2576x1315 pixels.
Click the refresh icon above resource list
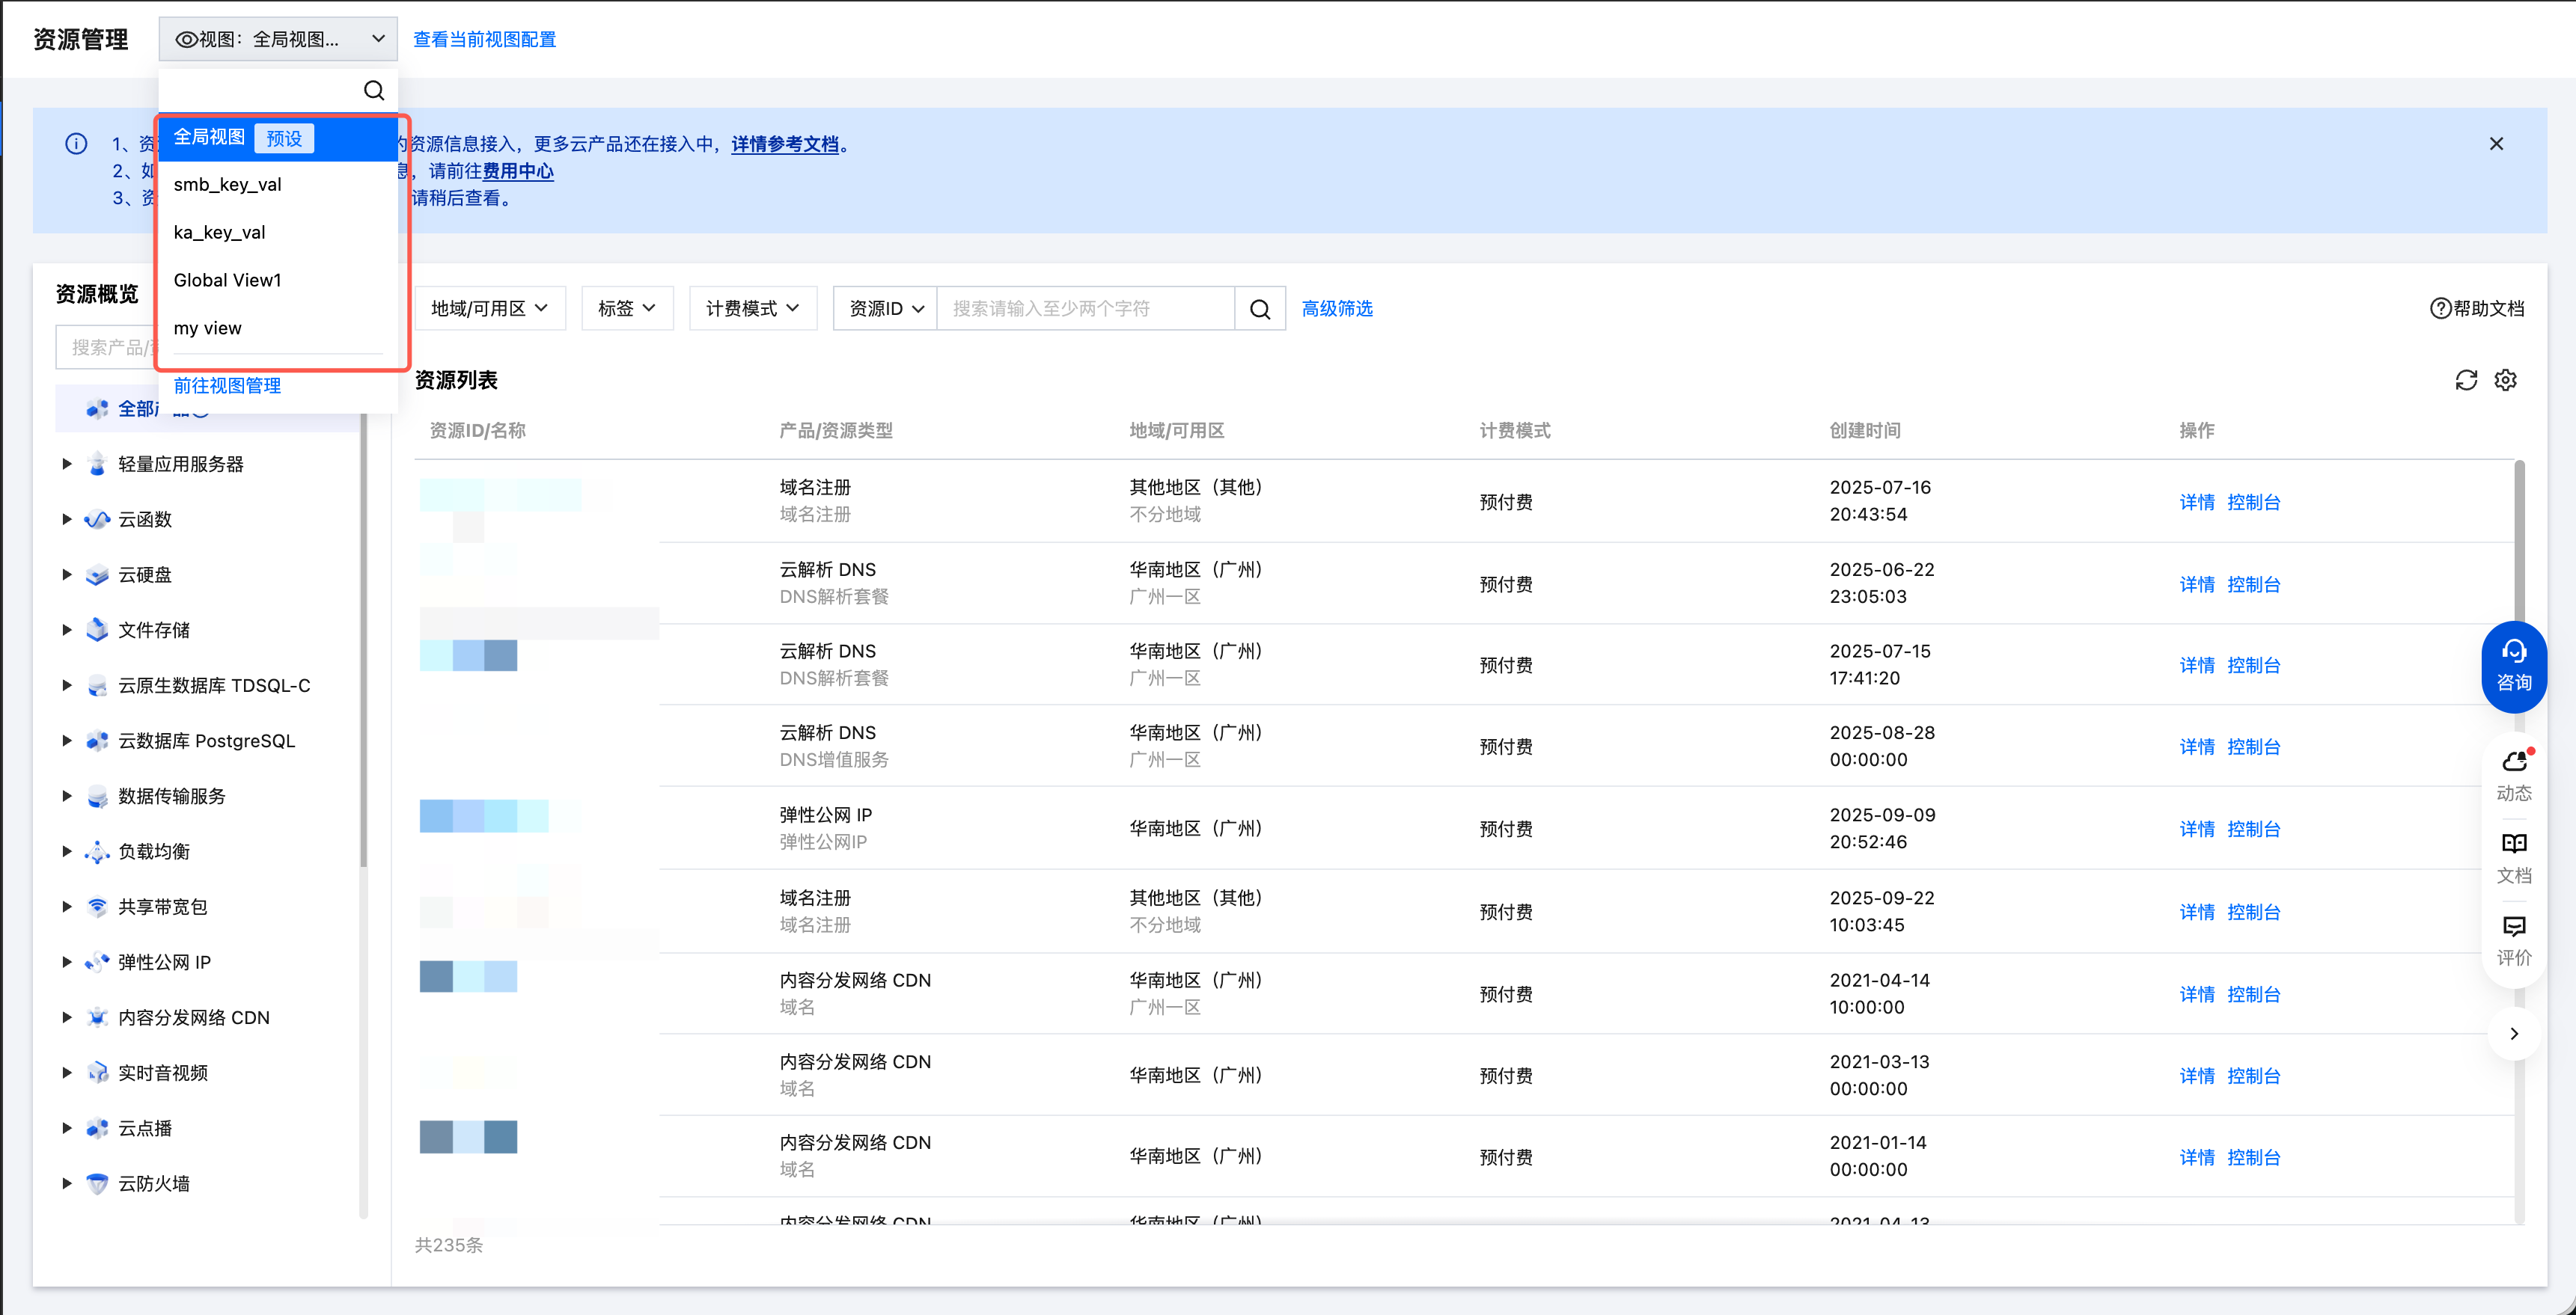click(x=2465, y=380)
